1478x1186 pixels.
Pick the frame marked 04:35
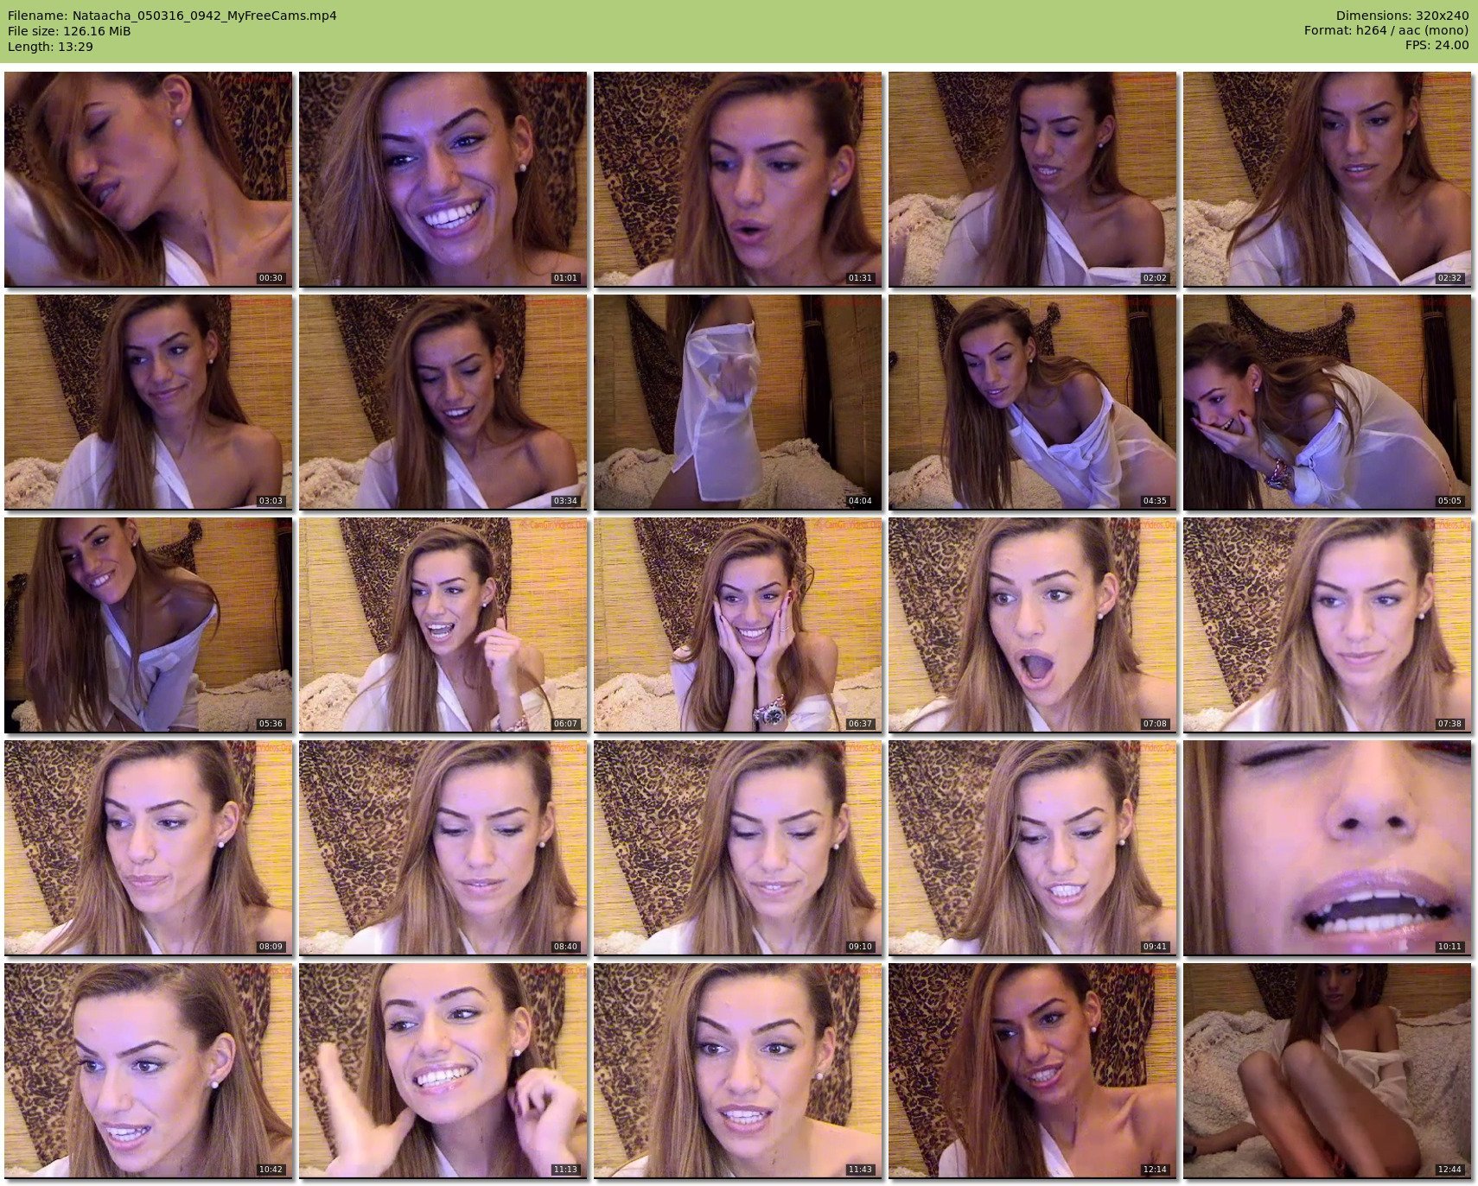tap(1032, 402)
